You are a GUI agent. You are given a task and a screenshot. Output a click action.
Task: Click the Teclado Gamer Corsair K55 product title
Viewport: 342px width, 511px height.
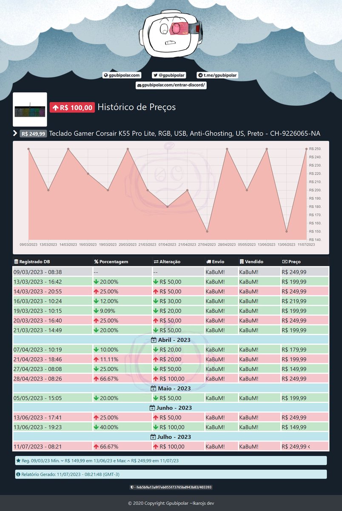click(x=185, y=134)
